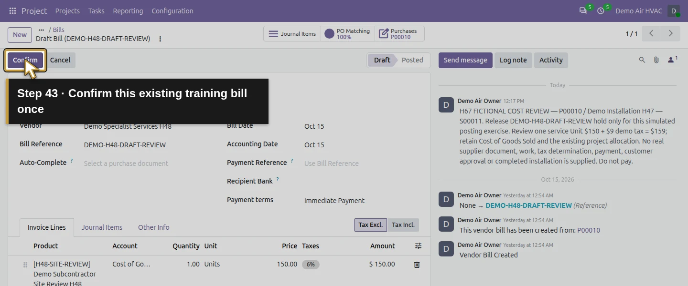
Task: Switch to the Other Info tab
Action: 154,227
